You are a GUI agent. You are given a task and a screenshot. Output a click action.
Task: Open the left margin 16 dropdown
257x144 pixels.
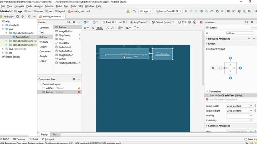point(219,68)
